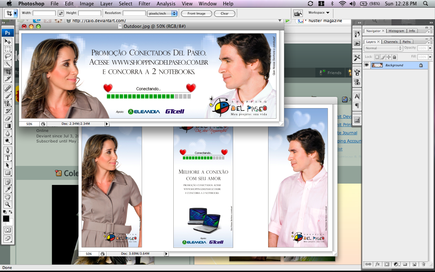The height and width of the screenshot is (272, 435).
Task: Select the Lasso tool
Action: coord(7,56)
